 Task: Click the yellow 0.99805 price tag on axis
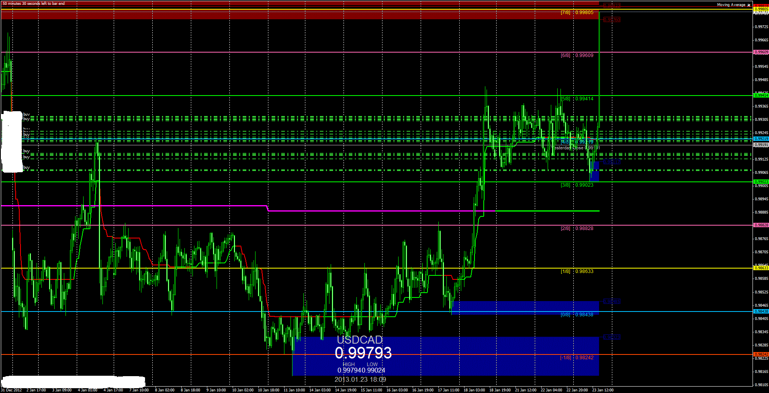[x=761, y=9]
